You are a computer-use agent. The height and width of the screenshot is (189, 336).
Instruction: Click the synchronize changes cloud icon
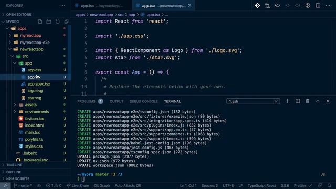(39, 185)
